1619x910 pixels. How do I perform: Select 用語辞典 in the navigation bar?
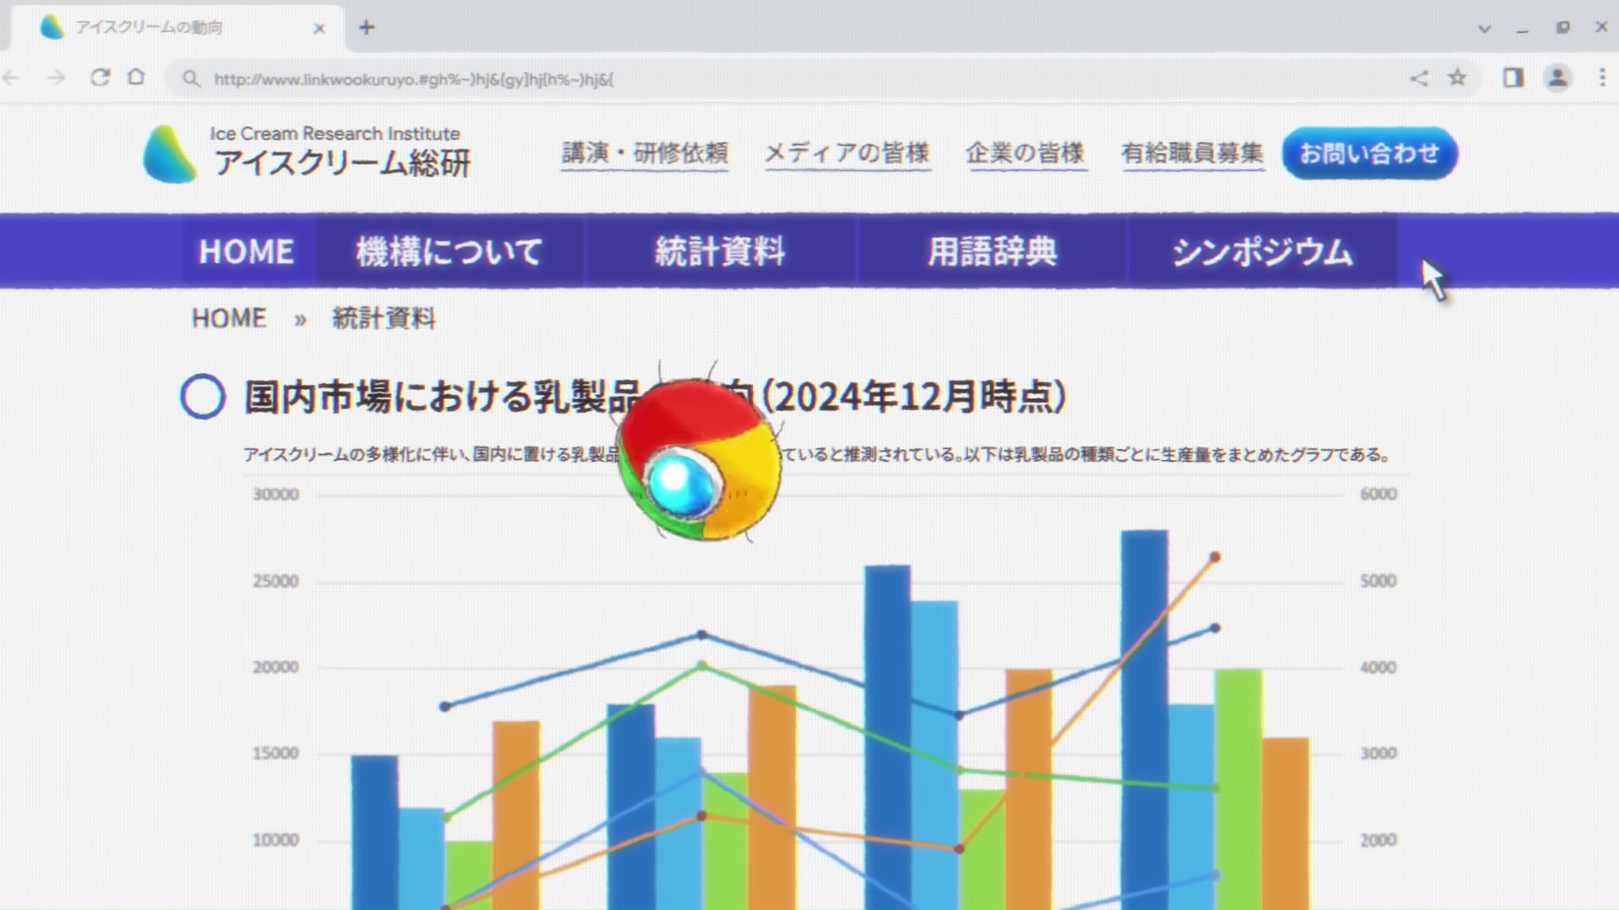click(992, 251)
